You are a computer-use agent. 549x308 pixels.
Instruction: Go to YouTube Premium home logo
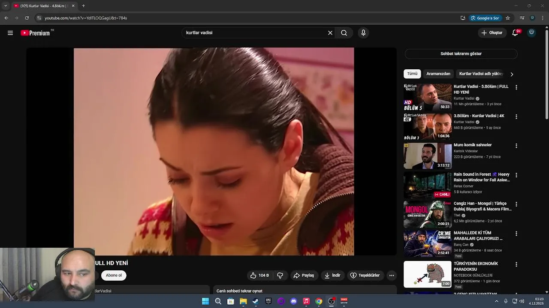tap(36, 33)
